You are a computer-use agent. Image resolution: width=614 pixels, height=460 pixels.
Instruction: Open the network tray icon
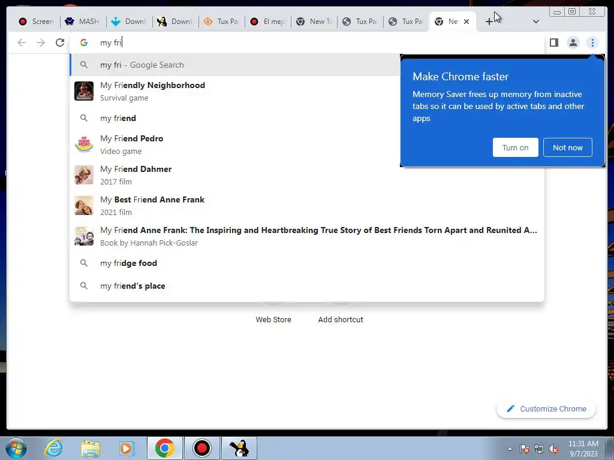point(539,449)
